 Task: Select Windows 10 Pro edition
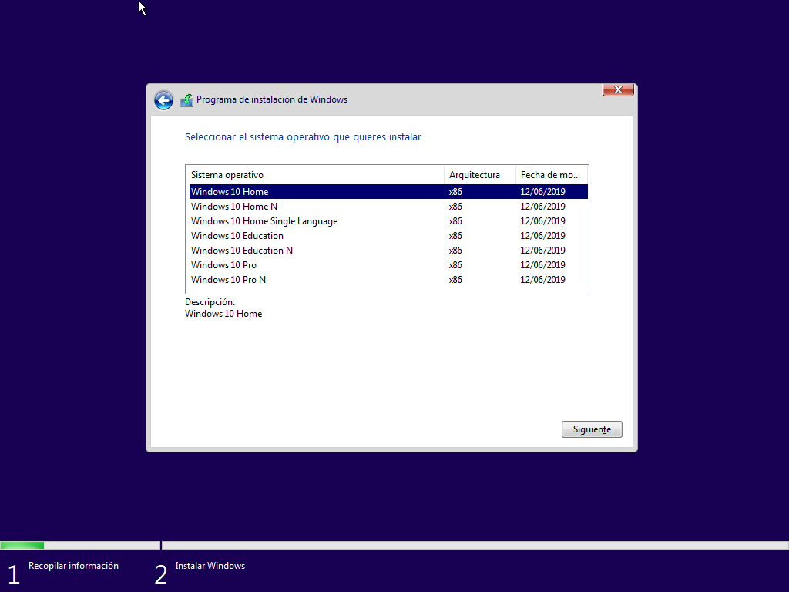[223, 265]
